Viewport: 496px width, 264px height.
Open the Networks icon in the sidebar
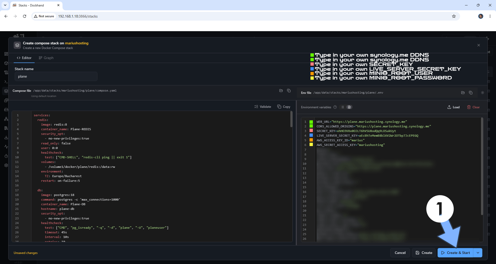coord(6,119)
